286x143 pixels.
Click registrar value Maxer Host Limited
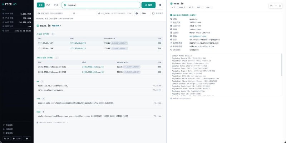(x=199, y=33)
